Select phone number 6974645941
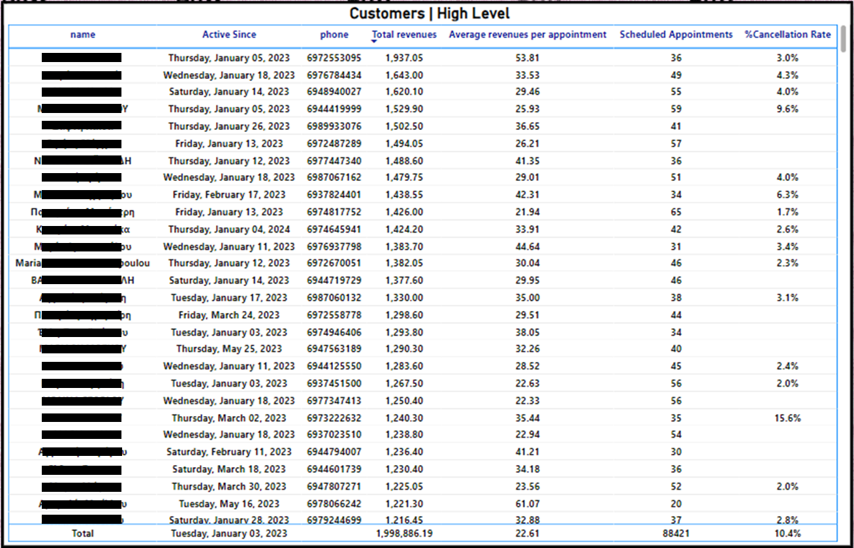The height and width of the screenshot is (548, 854). [334, 229]
